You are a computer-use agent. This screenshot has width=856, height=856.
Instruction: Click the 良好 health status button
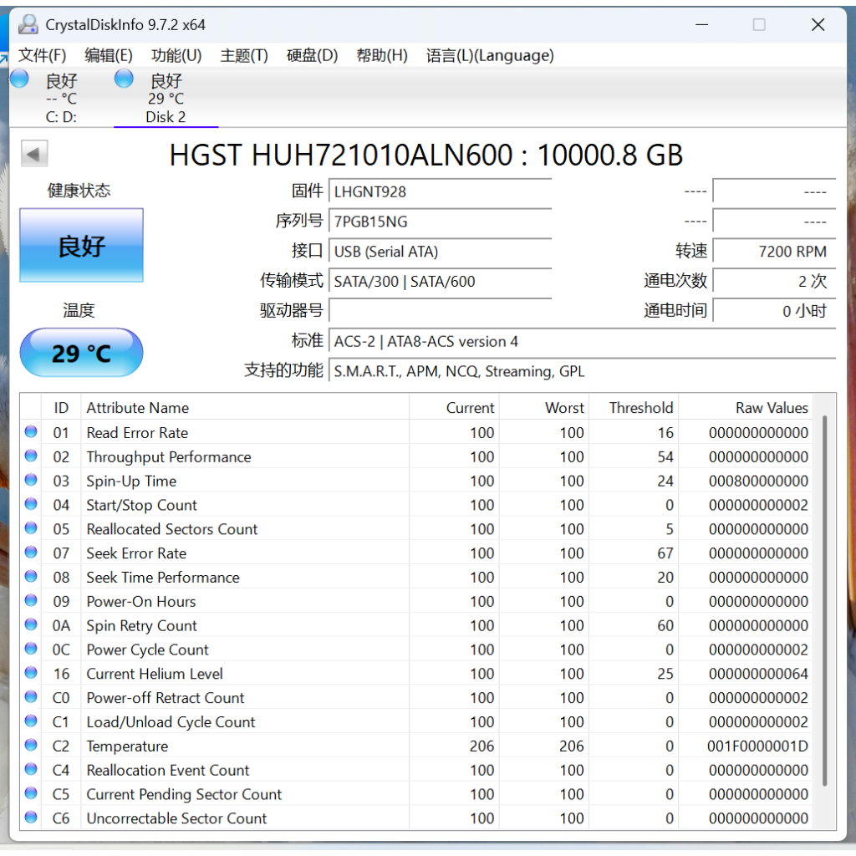tap(81, 245)
